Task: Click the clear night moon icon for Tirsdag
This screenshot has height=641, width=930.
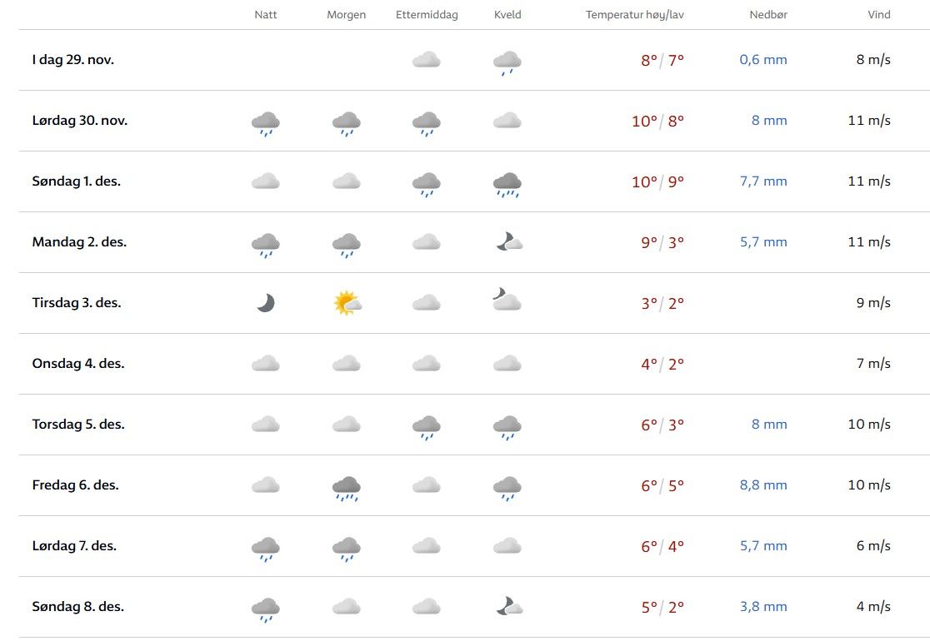Action: point(265,303)
